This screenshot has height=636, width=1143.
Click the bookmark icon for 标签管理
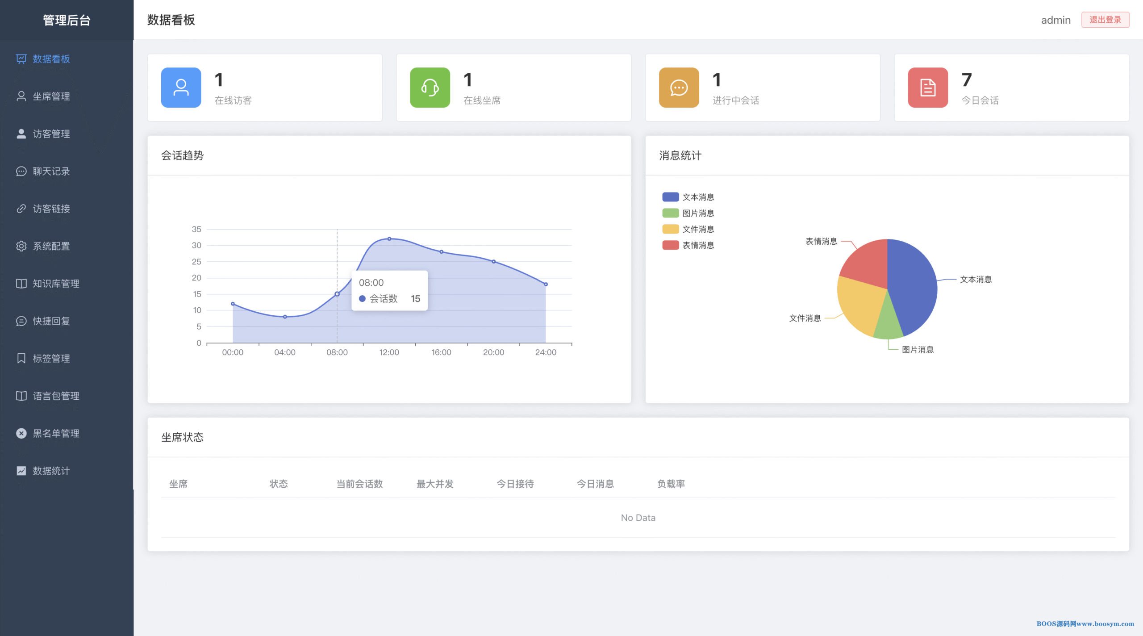pos(21,358)
